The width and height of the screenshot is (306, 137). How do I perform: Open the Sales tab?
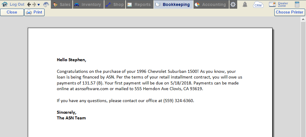click(x=62, y=4)
